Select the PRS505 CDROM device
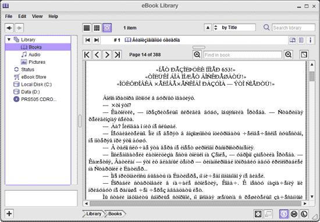 coord(35,100)
